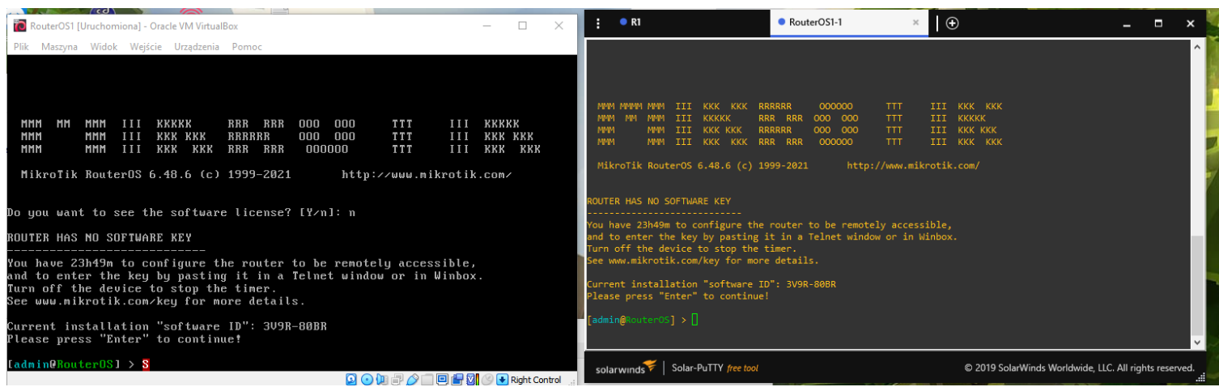Click the USB devices status icon

tap(412, 380)
